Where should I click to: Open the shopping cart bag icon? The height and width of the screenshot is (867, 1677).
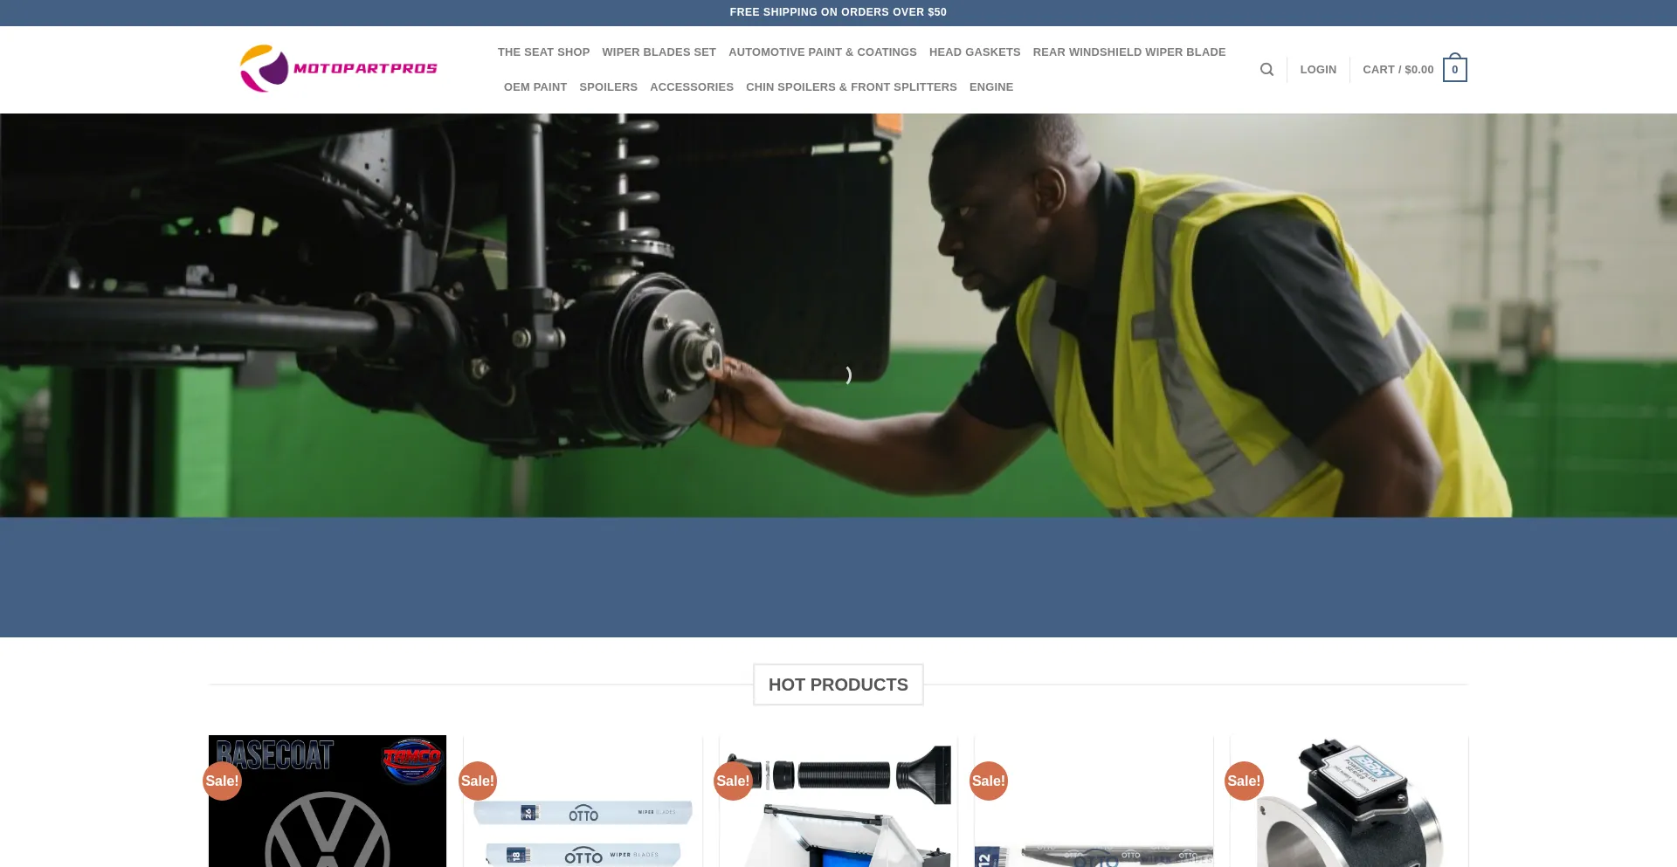point(1454,70)
